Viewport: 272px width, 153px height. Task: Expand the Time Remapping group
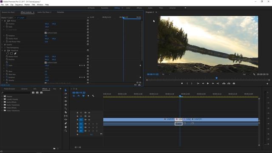coord(2,48)
